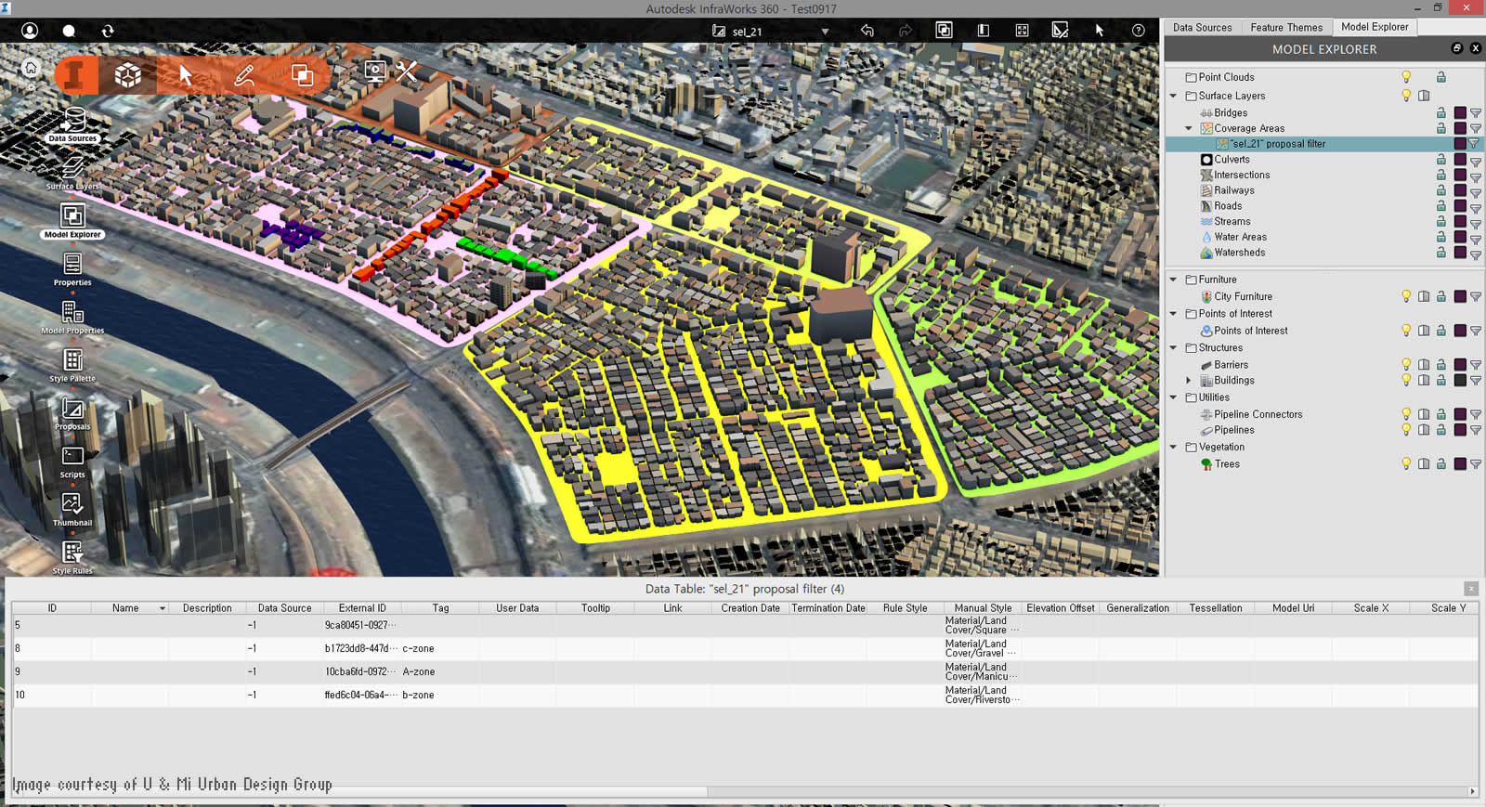1486x807 pixels.
Task: Toggle the lock for Pipelines layer
Action: tap(1441, 430)
